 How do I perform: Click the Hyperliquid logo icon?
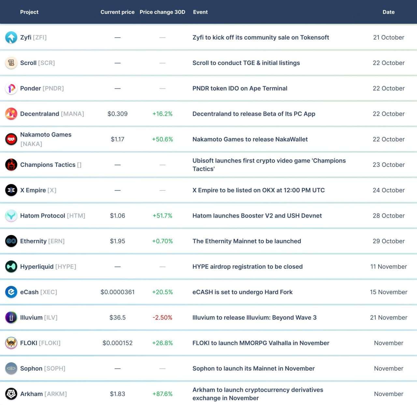[11, 267]
